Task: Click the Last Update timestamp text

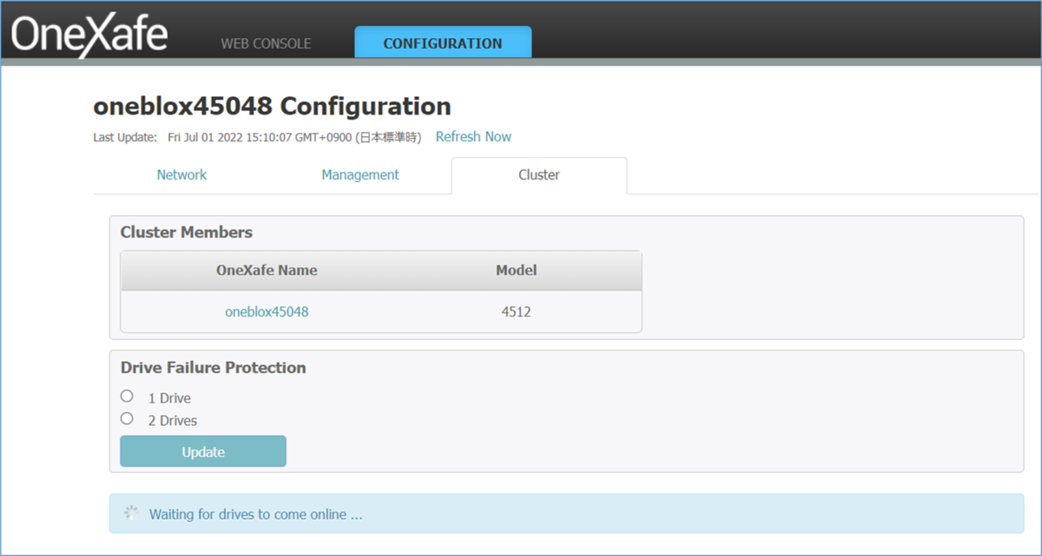Action: pyautogui.click(x=257, y=137)
